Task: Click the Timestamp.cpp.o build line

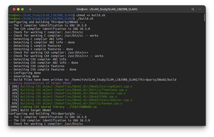Action: click(x=68, y=90)
